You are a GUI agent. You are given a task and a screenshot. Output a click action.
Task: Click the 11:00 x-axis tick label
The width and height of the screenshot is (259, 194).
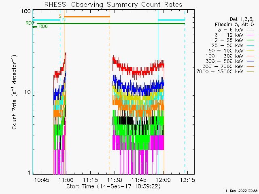[x=66, y=180]
